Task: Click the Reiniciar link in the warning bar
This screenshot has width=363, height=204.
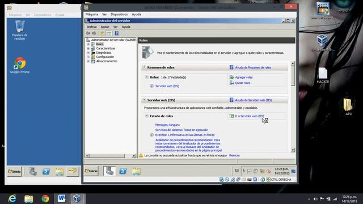Action: (x=234, y=155)
